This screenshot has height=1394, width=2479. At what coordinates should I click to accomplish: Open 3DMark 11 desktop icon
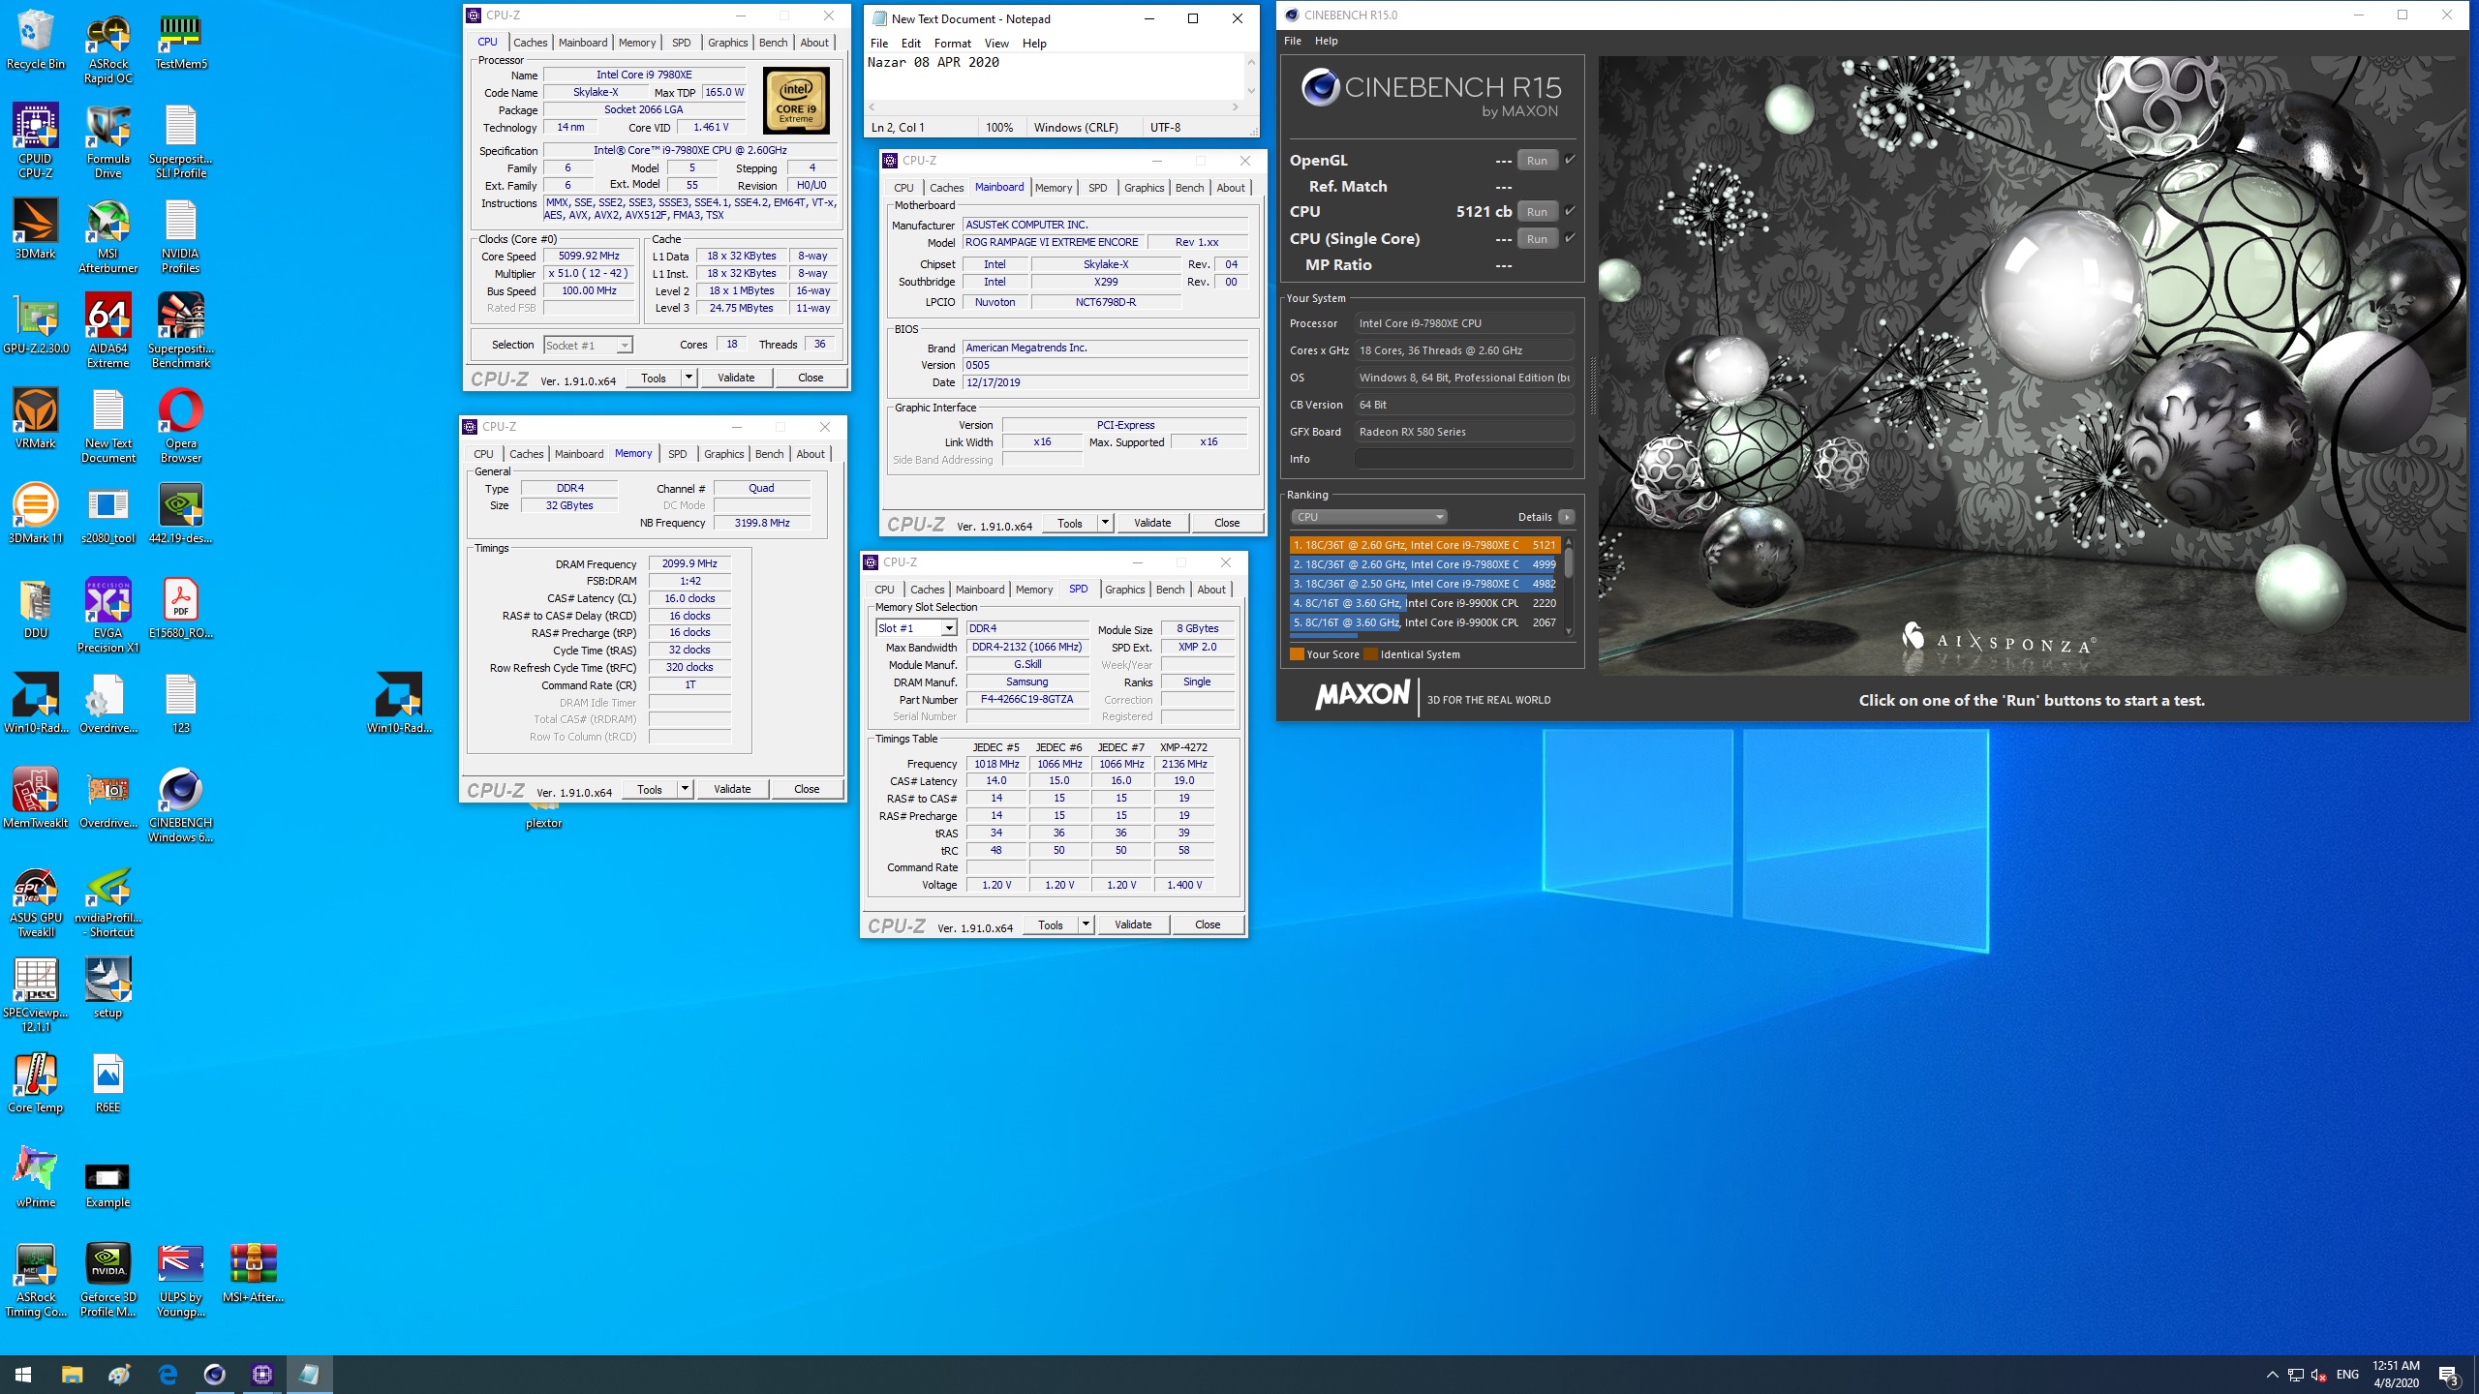click(x=35, y=513)
